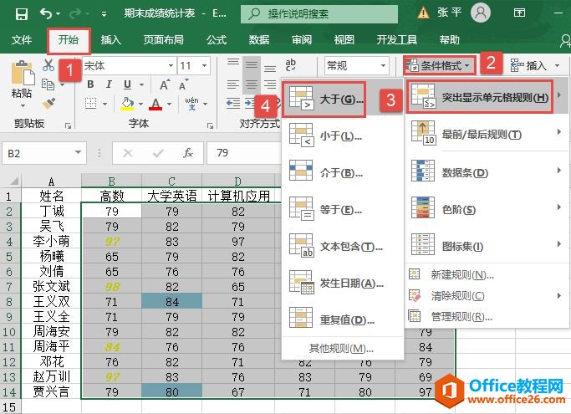Click the cell Borders icon
This screenshot has width=571, height=414.
[x=90, y=104]
